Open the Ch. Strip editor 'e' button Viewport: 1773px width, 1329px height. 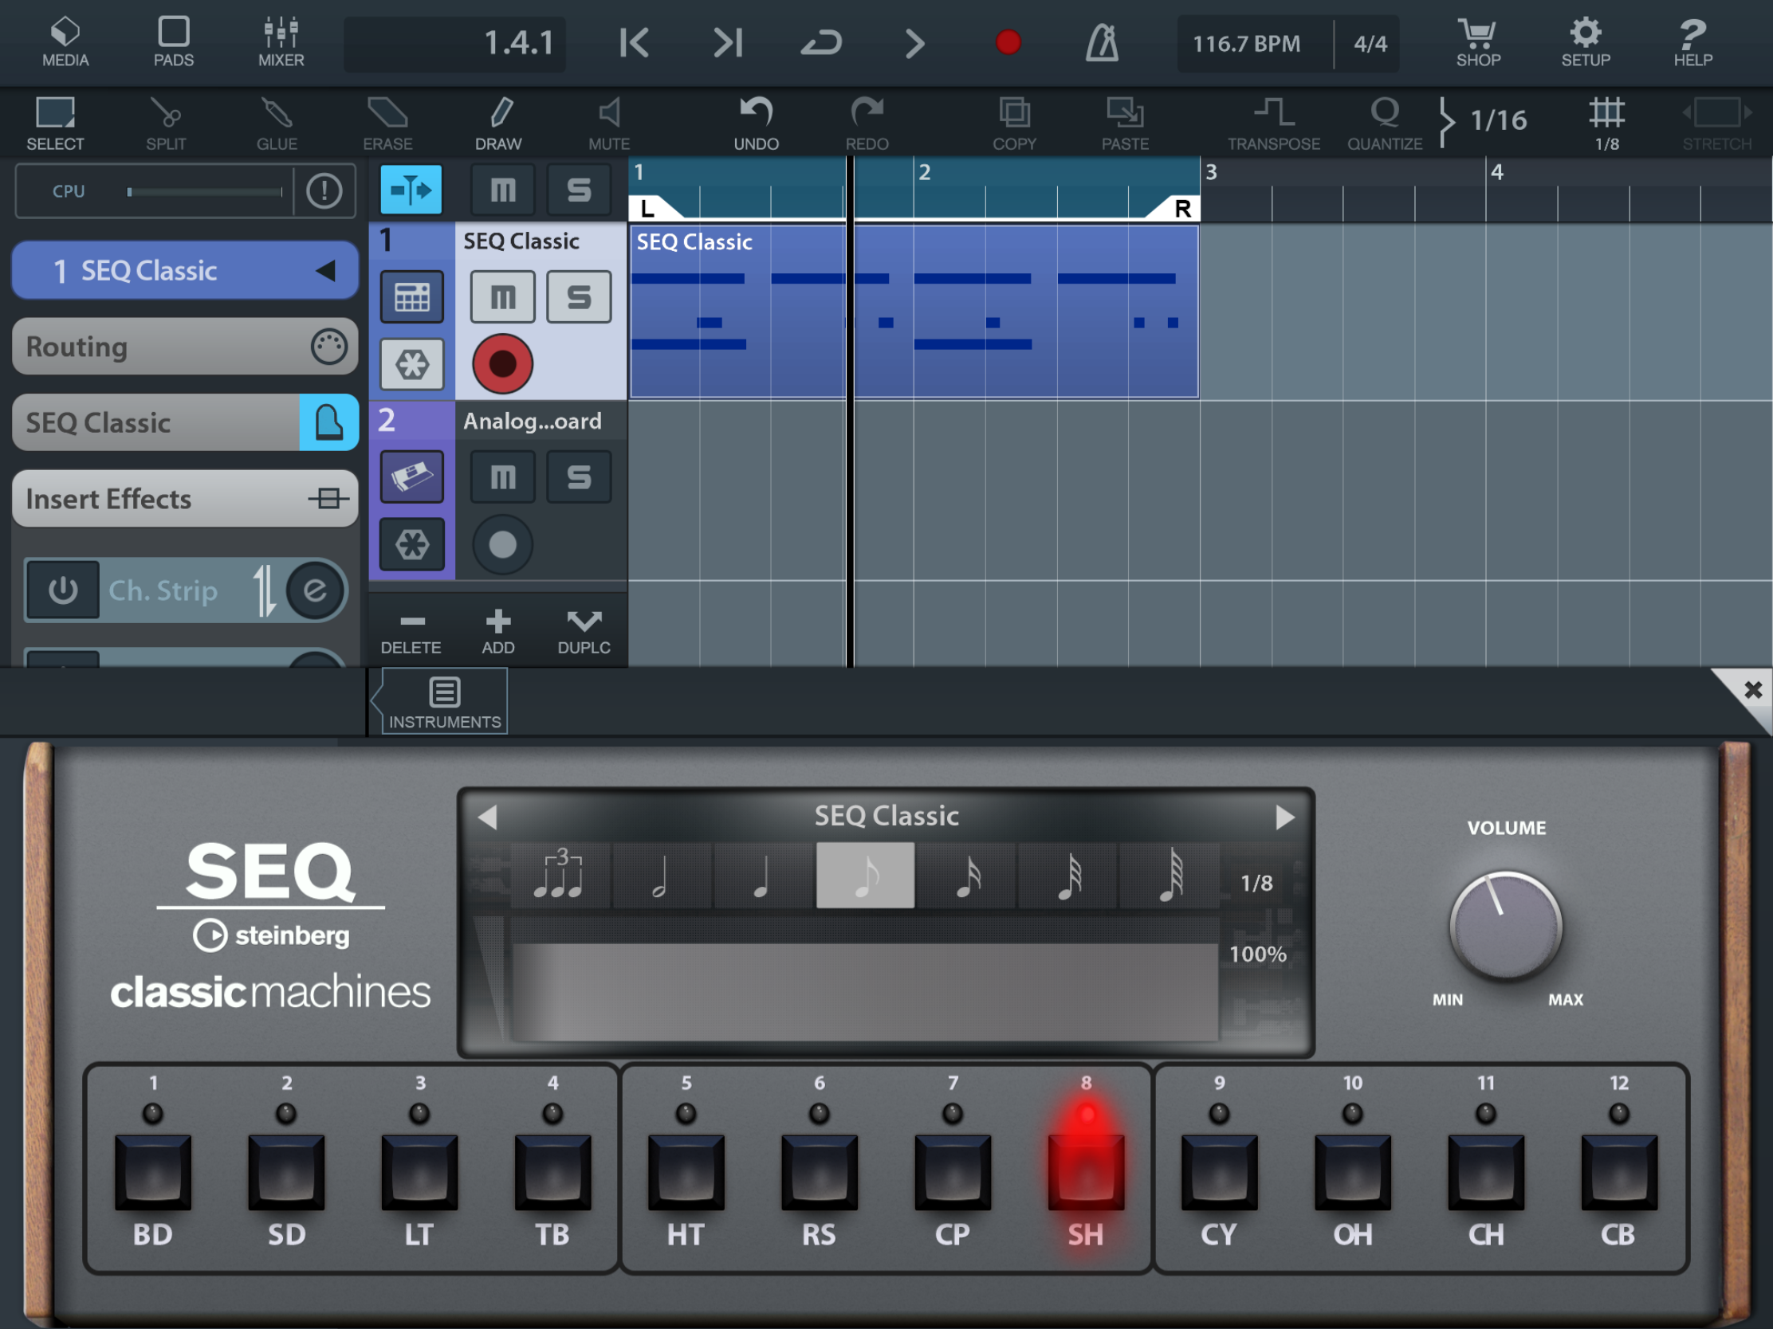(x=315, y=590)
